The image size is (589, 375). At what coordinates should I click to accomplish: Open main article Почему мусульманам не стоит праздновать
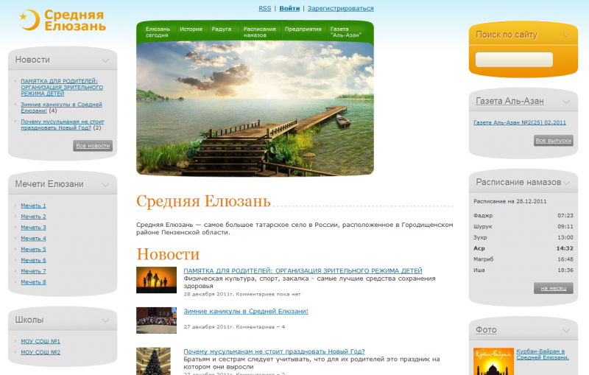tap(274, 351)
